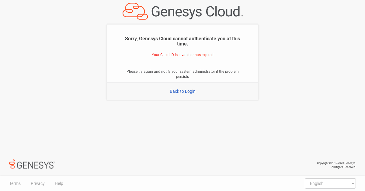Click the Genesys Cloud logo
Screen dimensions: 365x191
(x=182, y=11)
